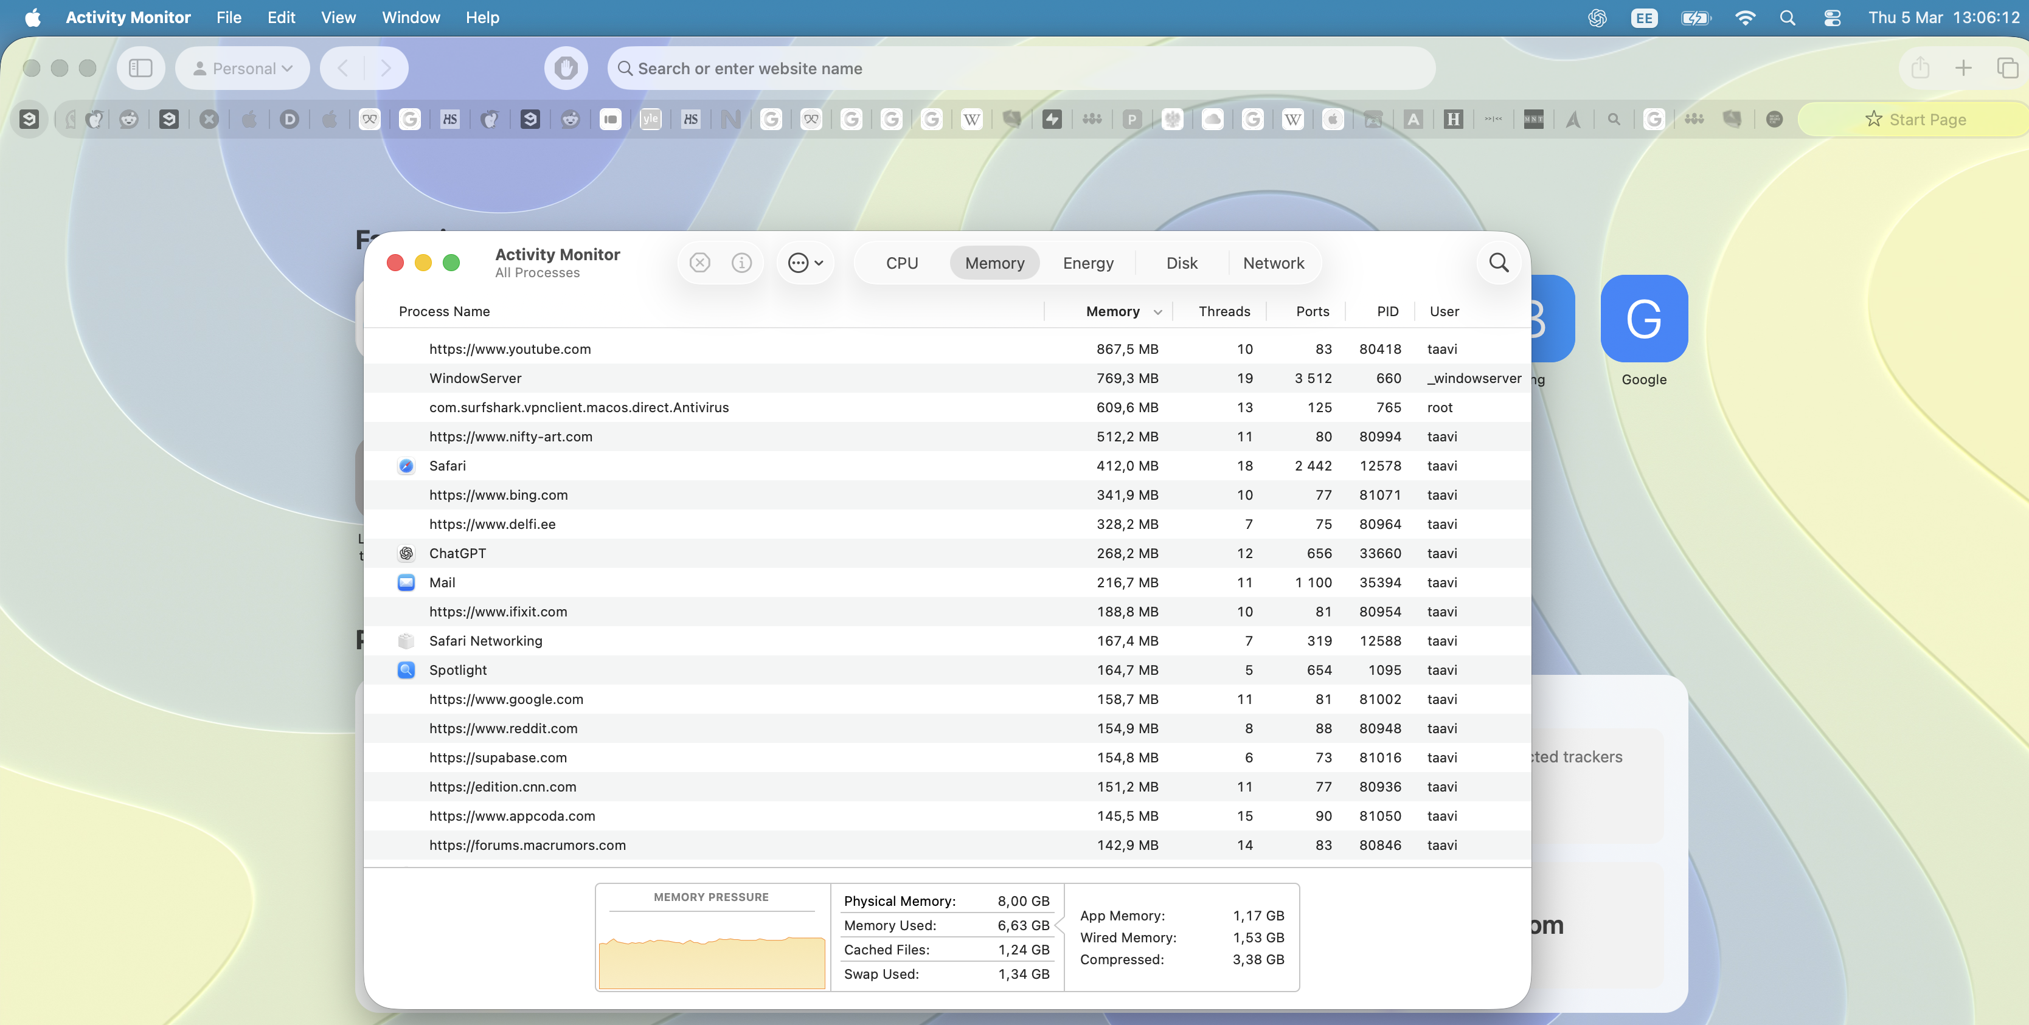Open the File menu
Image resolution: width=2029 pixels, height=1025 pixels.
[229, 17]
